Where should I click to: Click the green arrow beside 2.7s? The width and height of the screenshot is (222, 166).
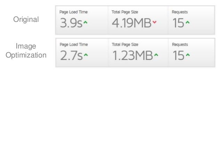pos(85,55)
